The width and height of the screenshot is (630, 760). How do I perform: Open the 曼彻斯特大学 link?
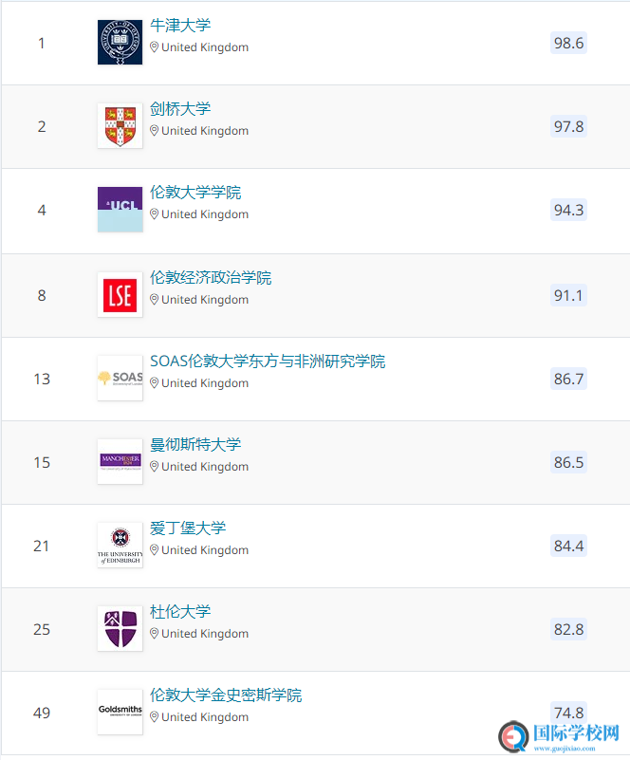(195, 444)
